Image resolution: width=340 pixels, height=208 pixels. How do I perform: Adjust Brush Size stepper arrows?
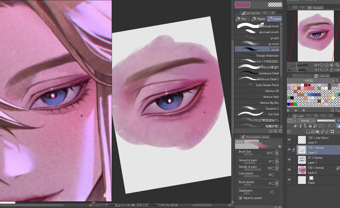273,153
